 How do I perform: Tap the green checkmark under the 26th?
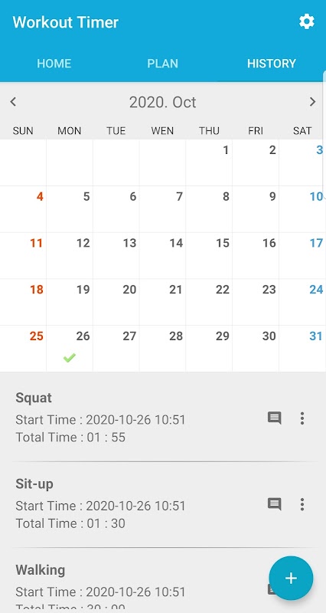click(x=70, y=358)
